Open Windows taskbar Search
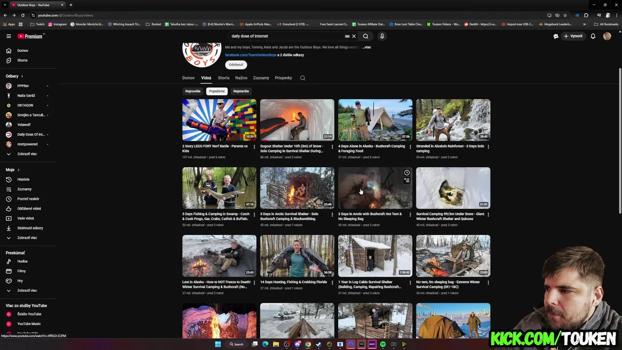The width and height of the screenshot is (622, 350). 237,344
